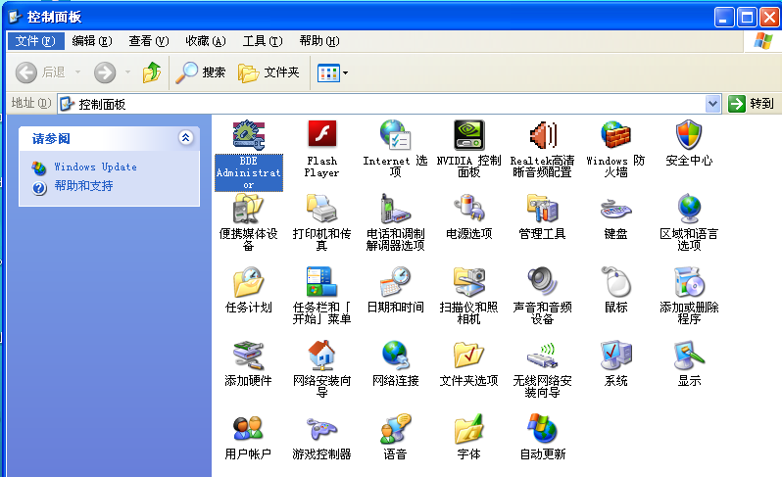This screenshot has height=477, width=782.
Task: Select the 游戏控制器 icon
Action: (x=321, y=429)
